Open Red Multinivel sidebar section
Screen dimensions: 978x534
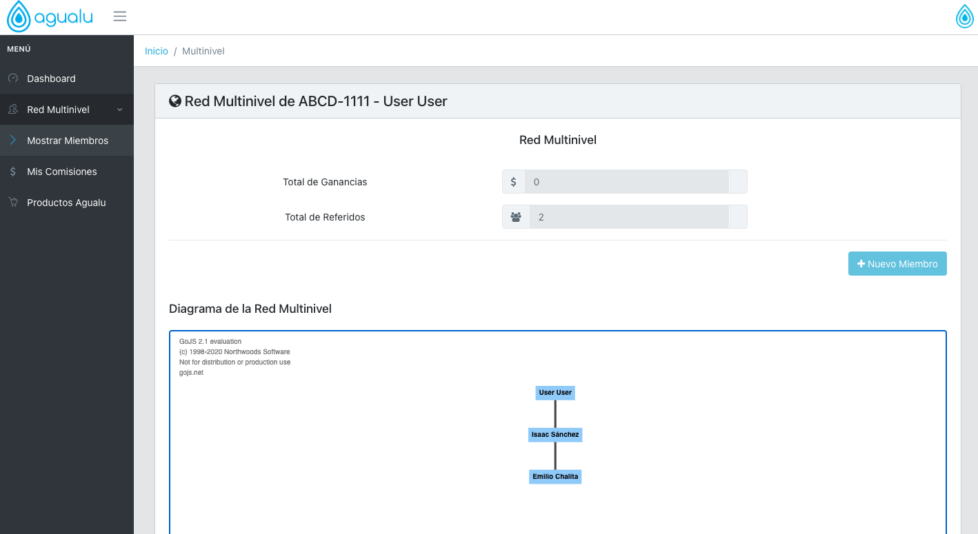pyautogui.click(x=67, y=110)
